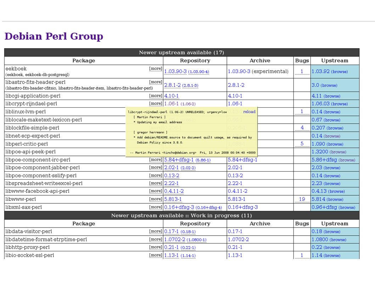Open libwww-perl bug count 19
375x281 pixels.
(302, 199)
